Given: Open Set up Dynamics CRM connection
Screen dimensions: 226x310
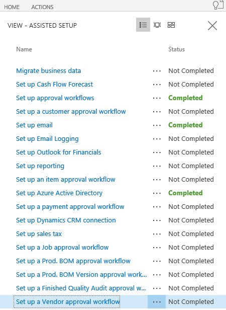Looking at the screenshot, I should pos(66,220).
